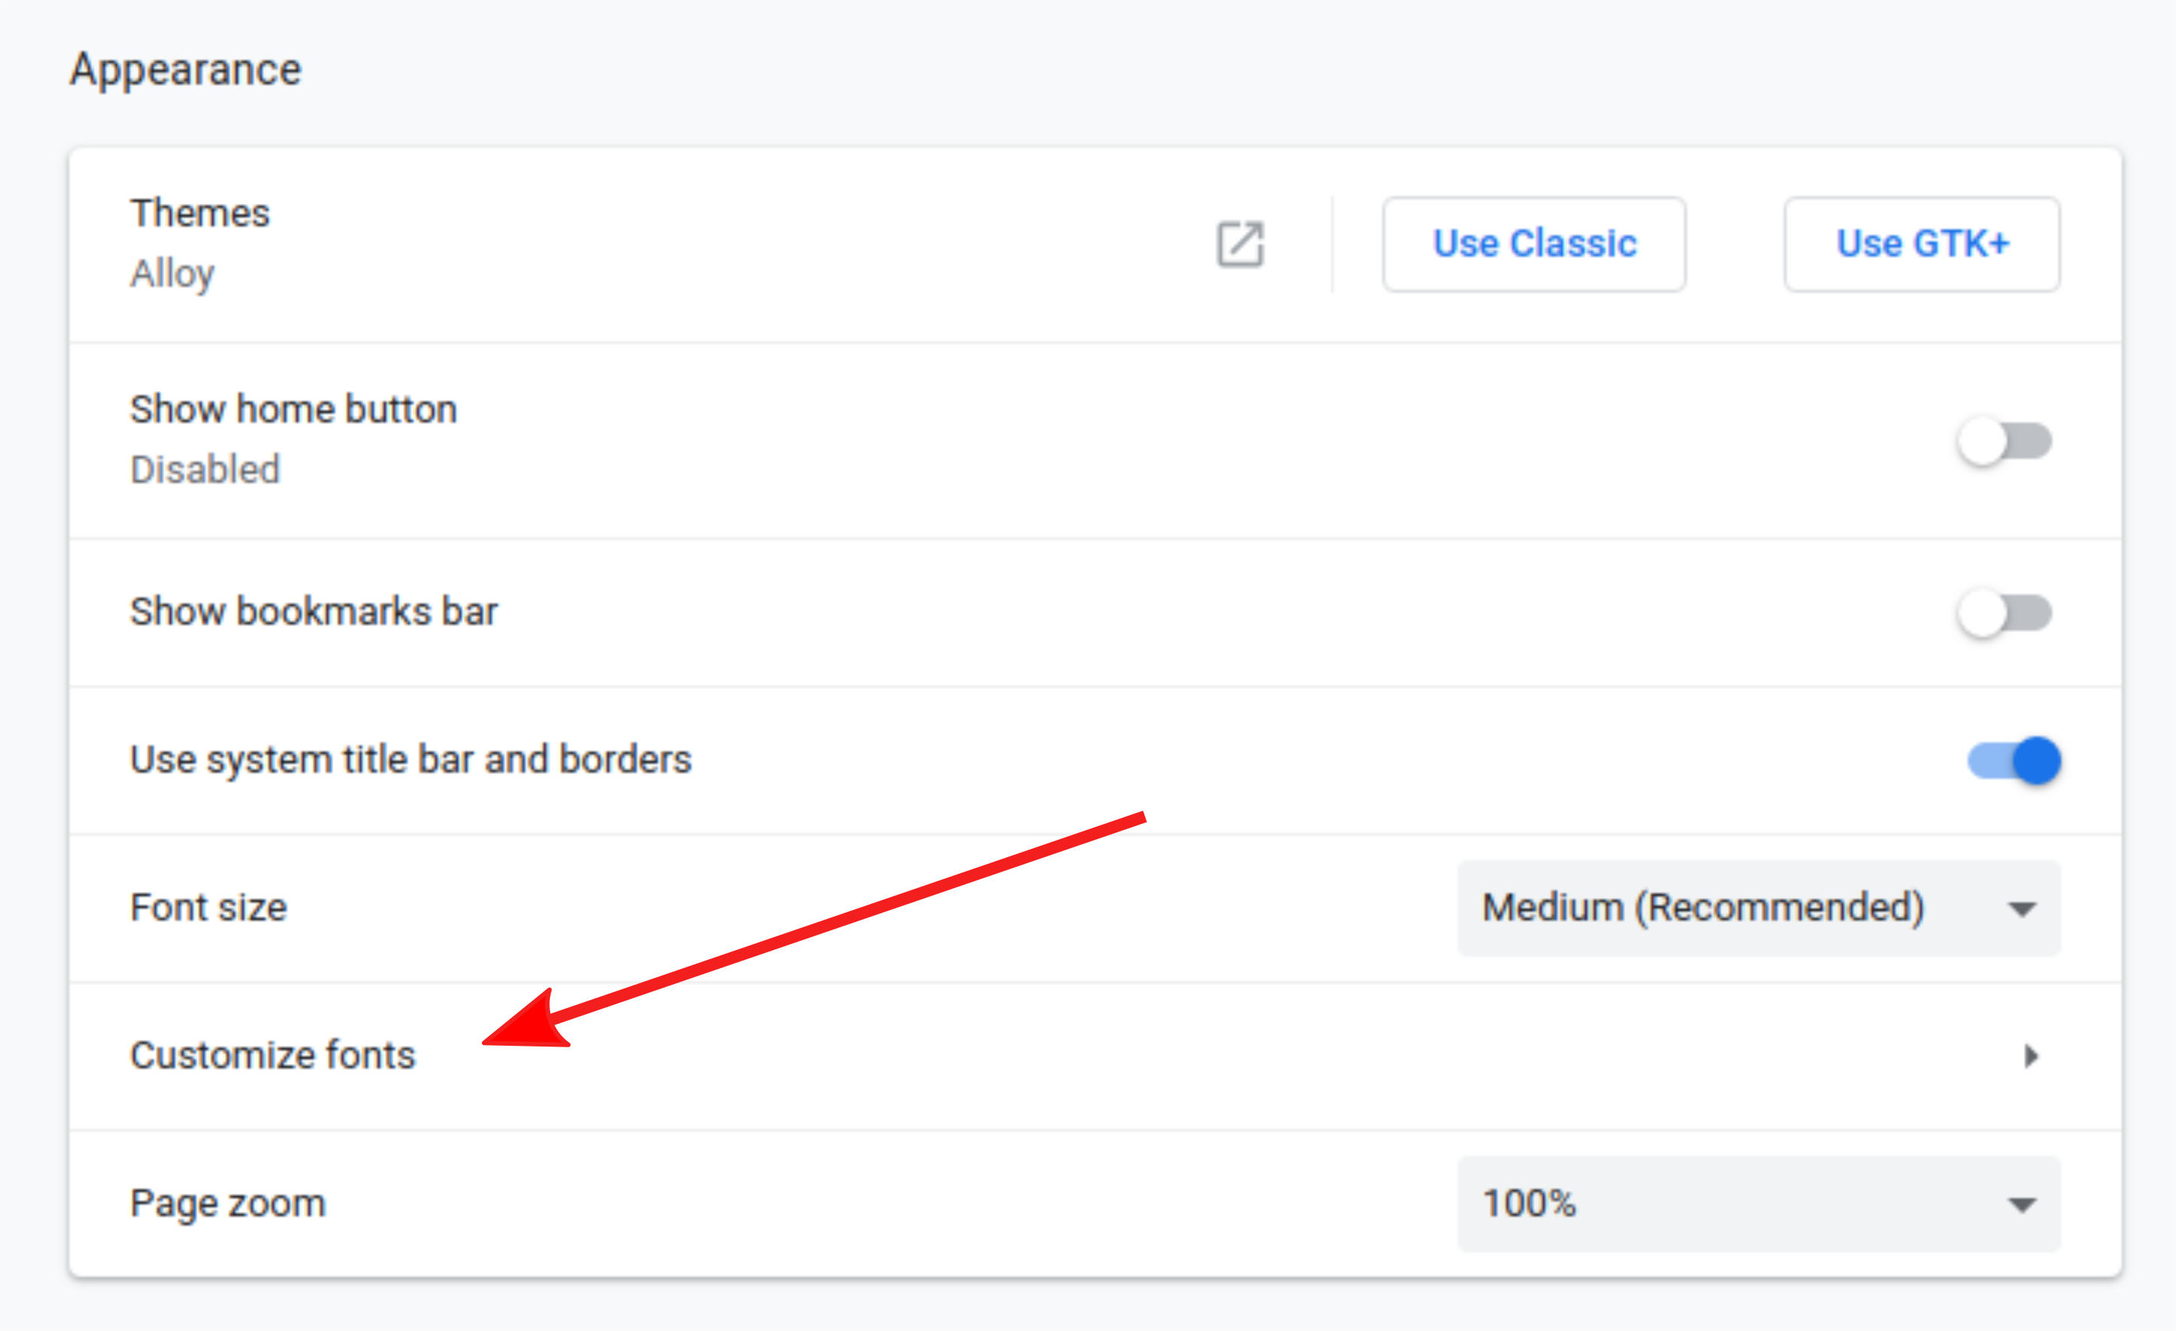Click the Page zoom label
2176x1331 pixels.
click(228, 1203)
